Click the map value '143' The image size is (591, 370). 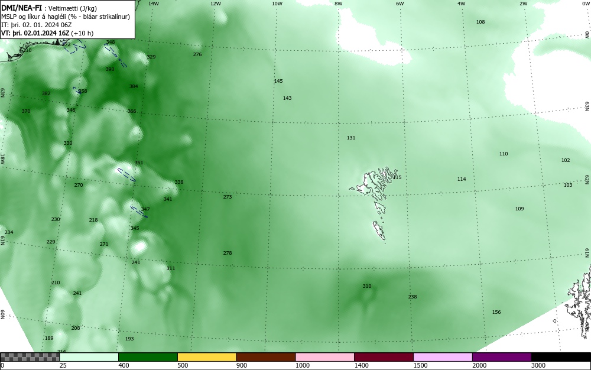[287, 98]
